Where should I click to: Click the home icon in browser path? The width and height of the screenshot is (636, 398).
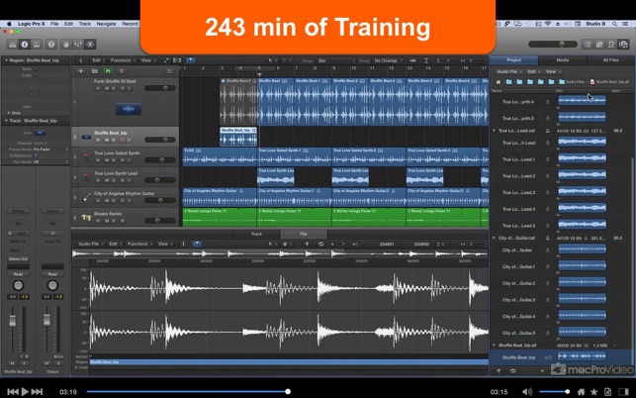[x=499, y=82]
